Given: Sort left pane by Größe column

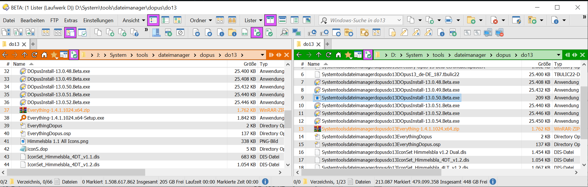Looking at the screenshot, I should click(250, 64).
